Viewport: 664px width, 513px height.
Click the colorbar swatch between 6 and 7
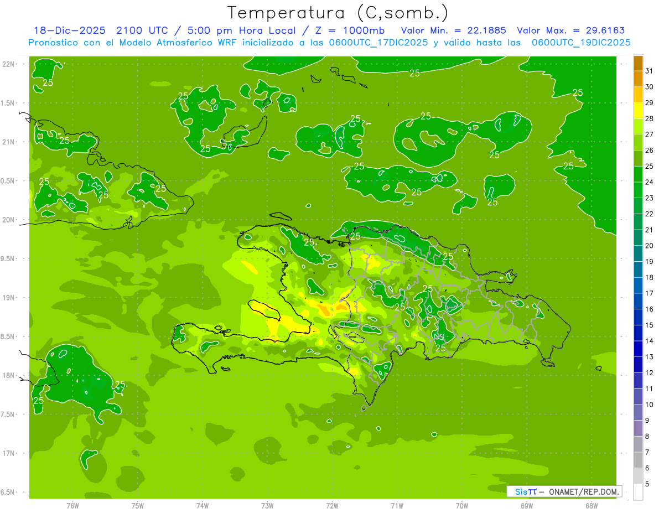(x=638, y=460)
